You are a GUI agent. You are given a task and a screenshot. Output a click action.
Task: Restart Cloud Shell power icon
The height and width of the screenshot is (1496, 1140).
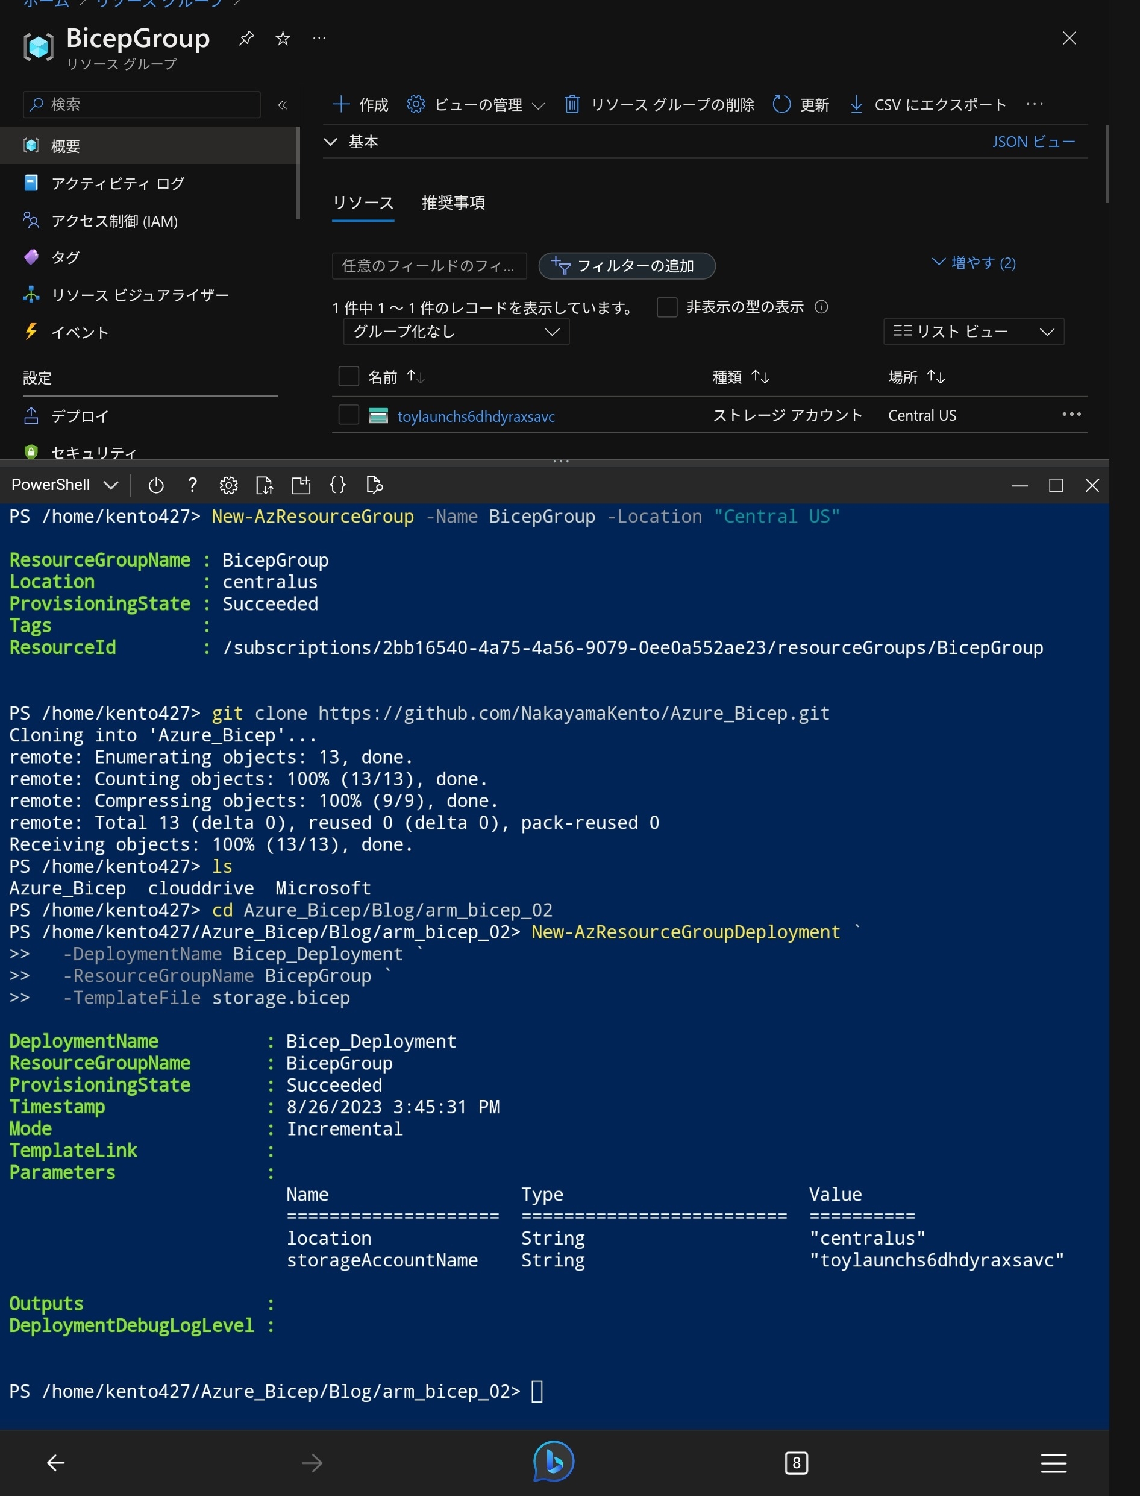156,485
